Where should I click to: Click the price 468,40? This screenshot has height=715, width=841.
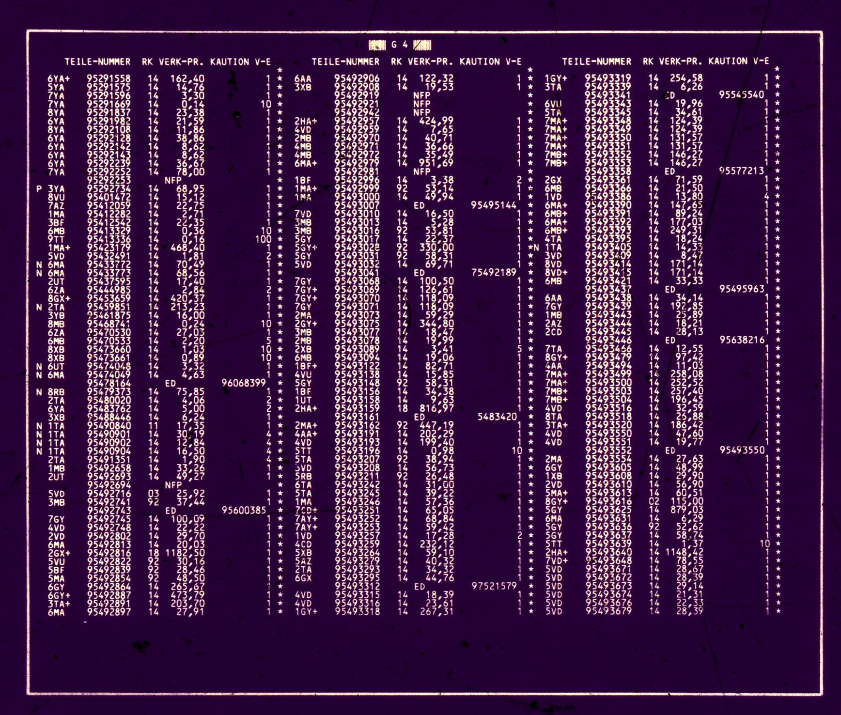[x=187, y=248]
